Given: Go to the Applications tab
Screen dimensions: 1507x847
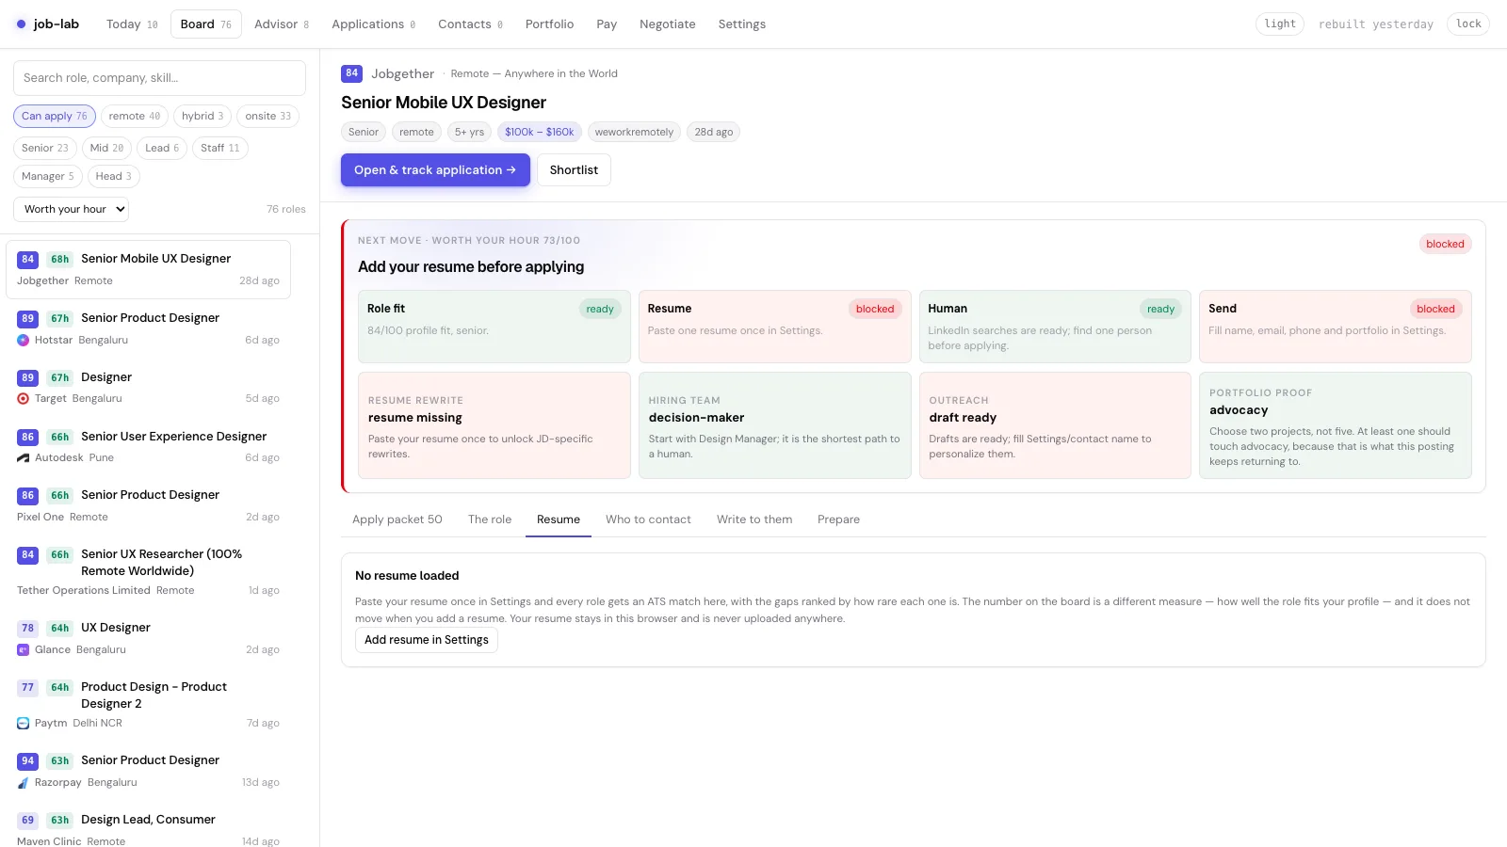Looking at the screenshot, I should click(373, 24).
